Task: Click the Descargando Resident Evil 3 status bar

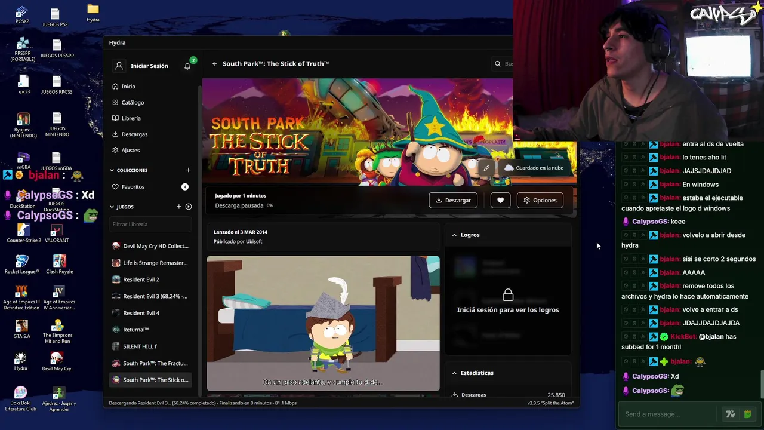Action: point(202,403)
